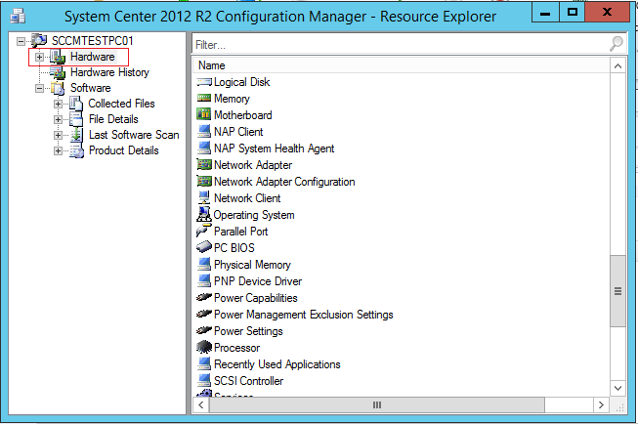Select SCCMTESTPC01 in the tree
The image size is (638, 424).
[93, 41]
